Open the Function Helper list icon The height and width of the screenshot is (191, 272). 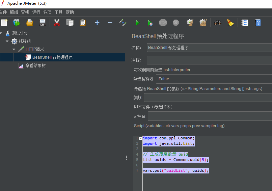(245, 23)
